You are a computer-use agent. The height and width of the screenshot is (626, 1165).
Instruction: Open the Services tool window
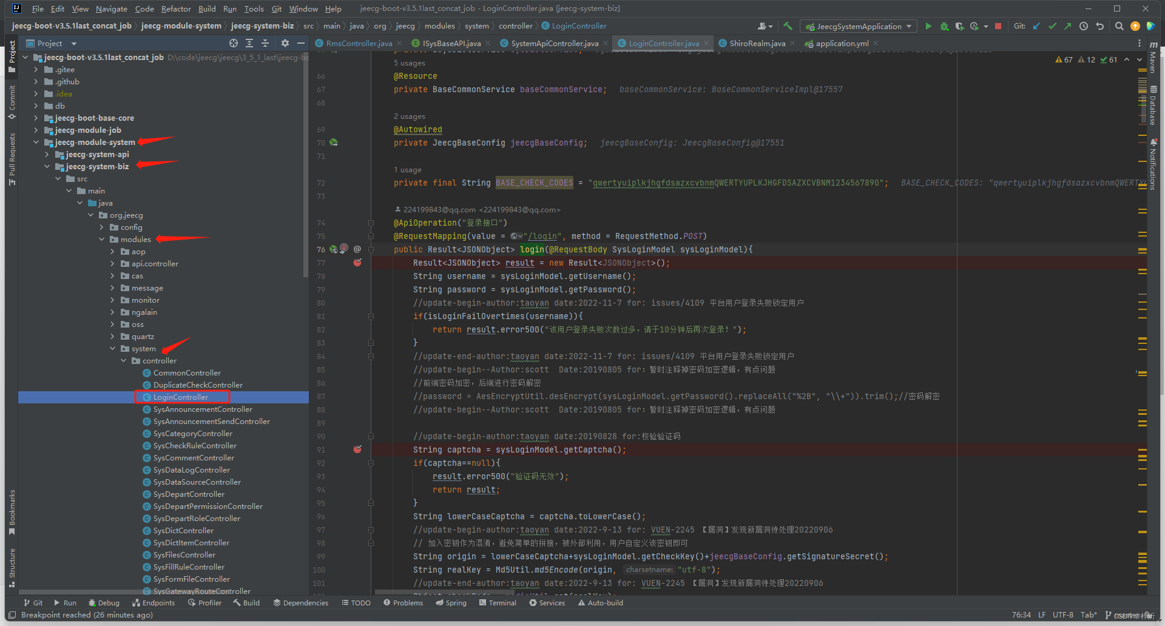tap(547, 603)
